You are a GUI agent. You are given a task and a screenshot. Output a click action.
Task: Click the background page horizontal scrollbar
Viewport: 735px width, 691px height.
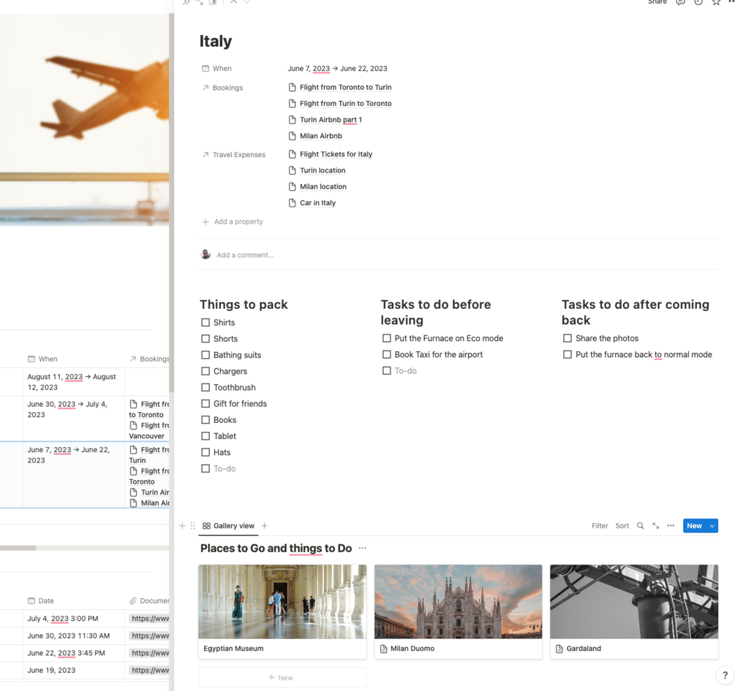[x=18, y=548]
